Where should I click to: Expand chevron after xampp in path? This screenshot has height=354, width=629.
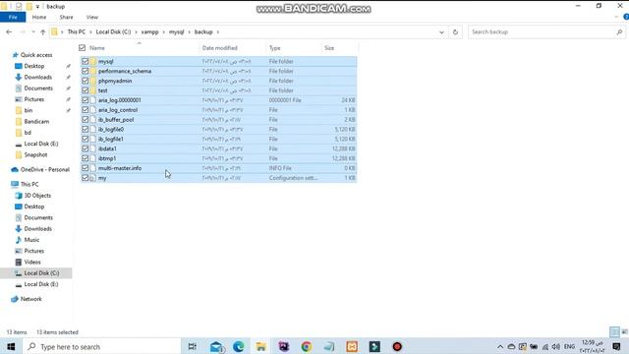[164, 32]
